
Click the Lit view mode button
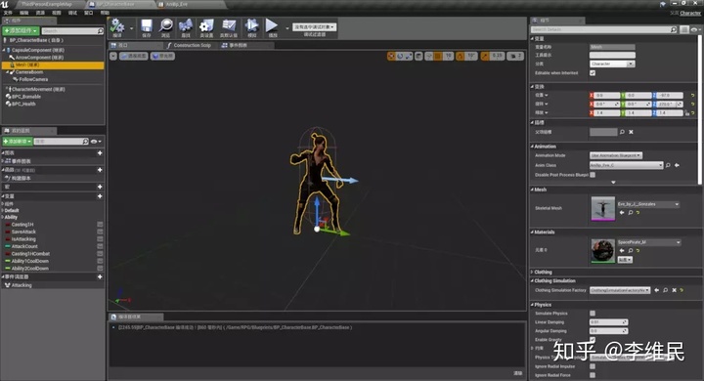162,56
